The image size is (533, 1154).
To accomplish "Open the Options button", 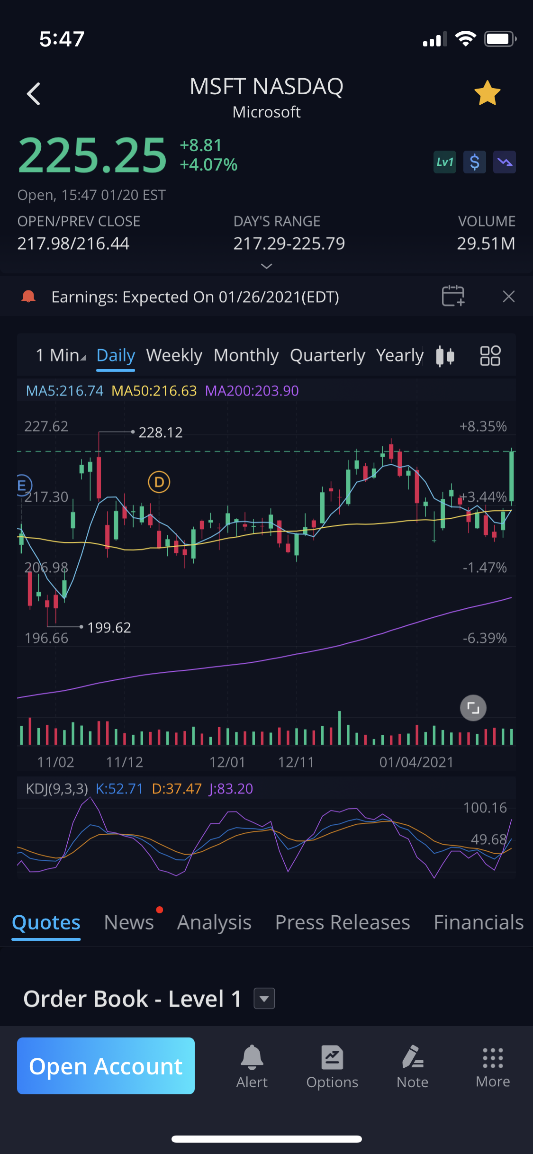I will (x=332, y=1066).
